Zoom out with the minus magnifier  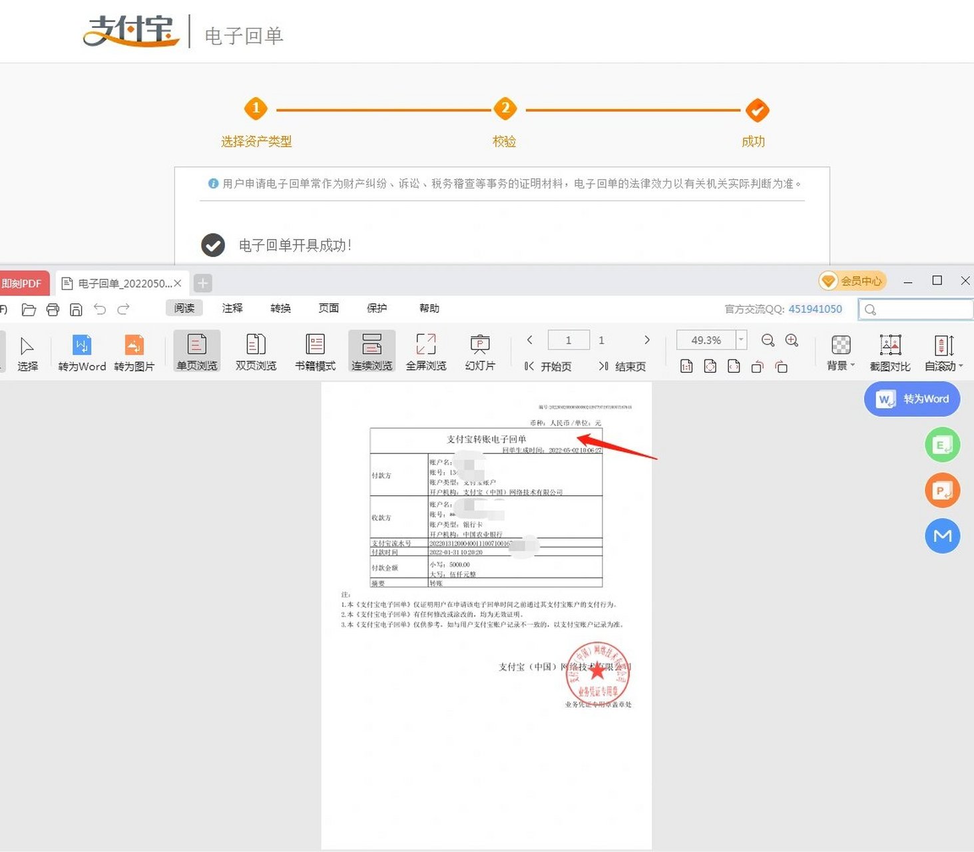click(768, 340)
